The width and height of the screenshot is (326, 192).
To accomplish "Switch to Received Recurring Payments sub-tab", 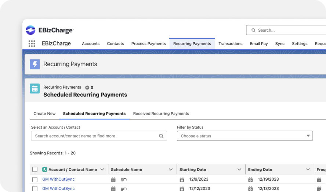I will [x=161, y=114].
